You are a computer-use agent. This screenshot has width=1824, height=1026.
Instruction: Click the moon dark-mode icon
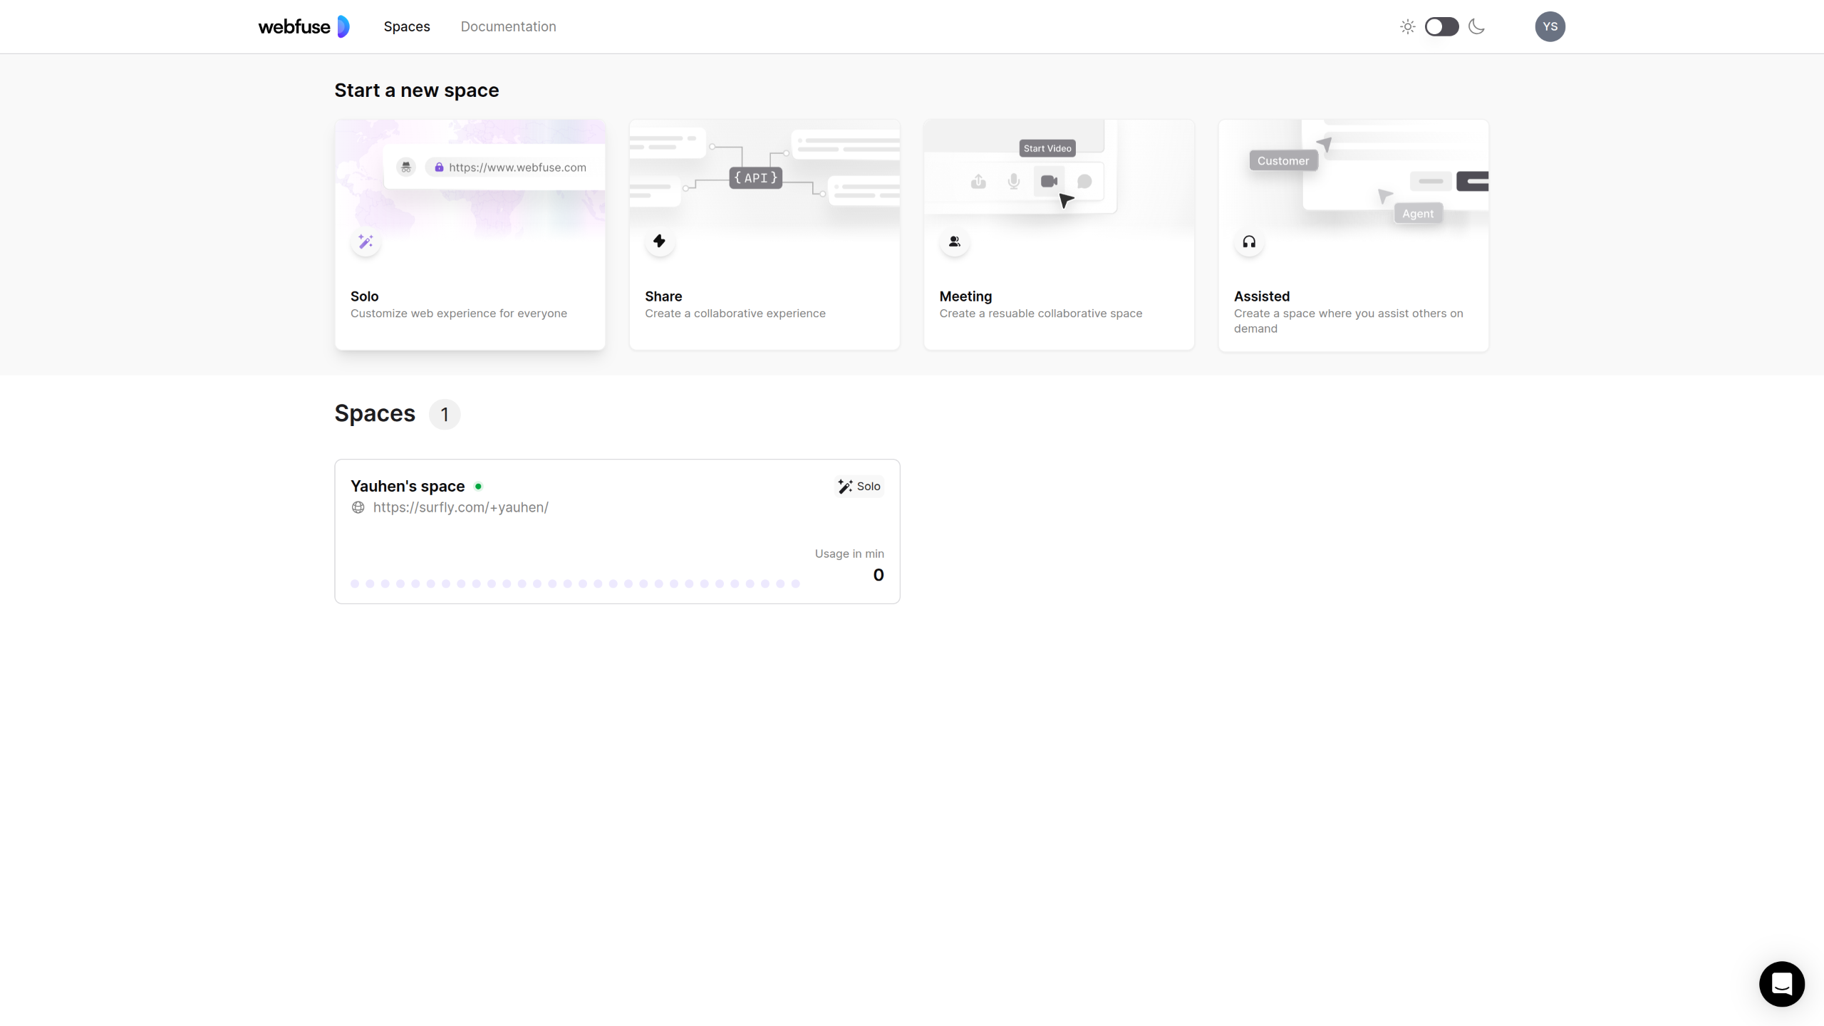(1477, 27)
